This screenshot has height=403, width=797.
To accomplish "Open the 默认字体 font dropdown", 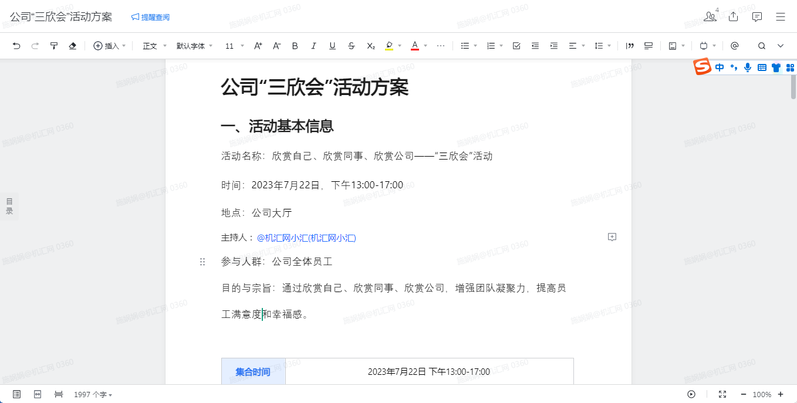I will tap(194, 46).
